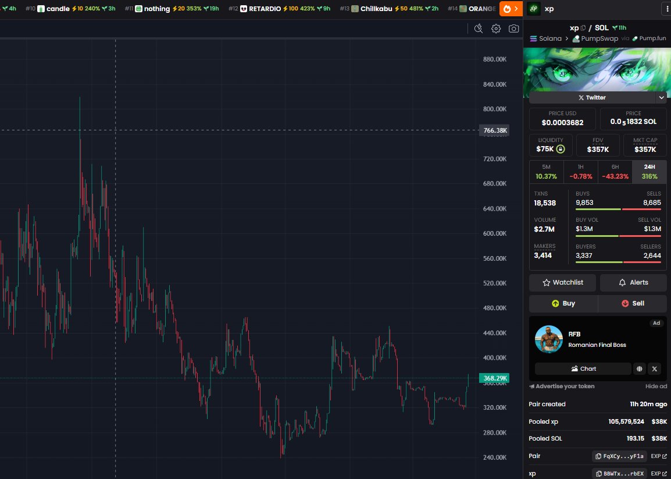Click the orange trending fire button
This screenshot has height=479, width=671.
pyautogui.click(x=511, y=9)
